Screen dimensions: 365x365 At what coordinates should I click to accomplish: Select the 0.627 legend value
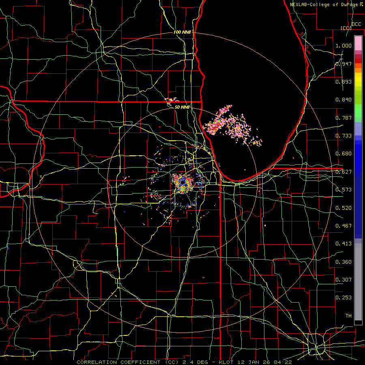[344, 172]
